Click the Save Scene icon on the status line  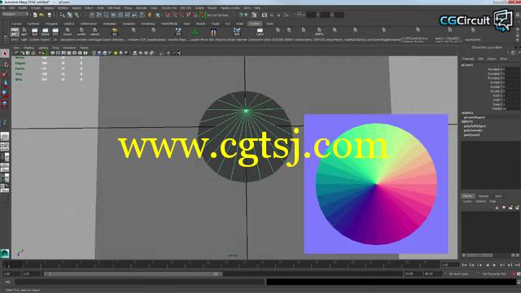pos(49,15)
